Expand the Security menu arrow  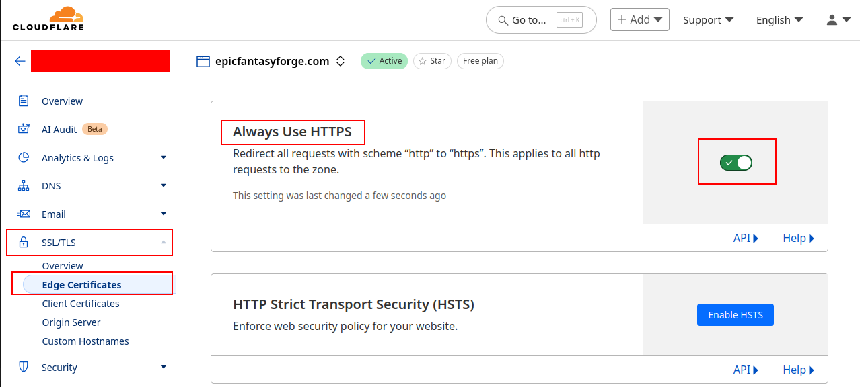163,367
